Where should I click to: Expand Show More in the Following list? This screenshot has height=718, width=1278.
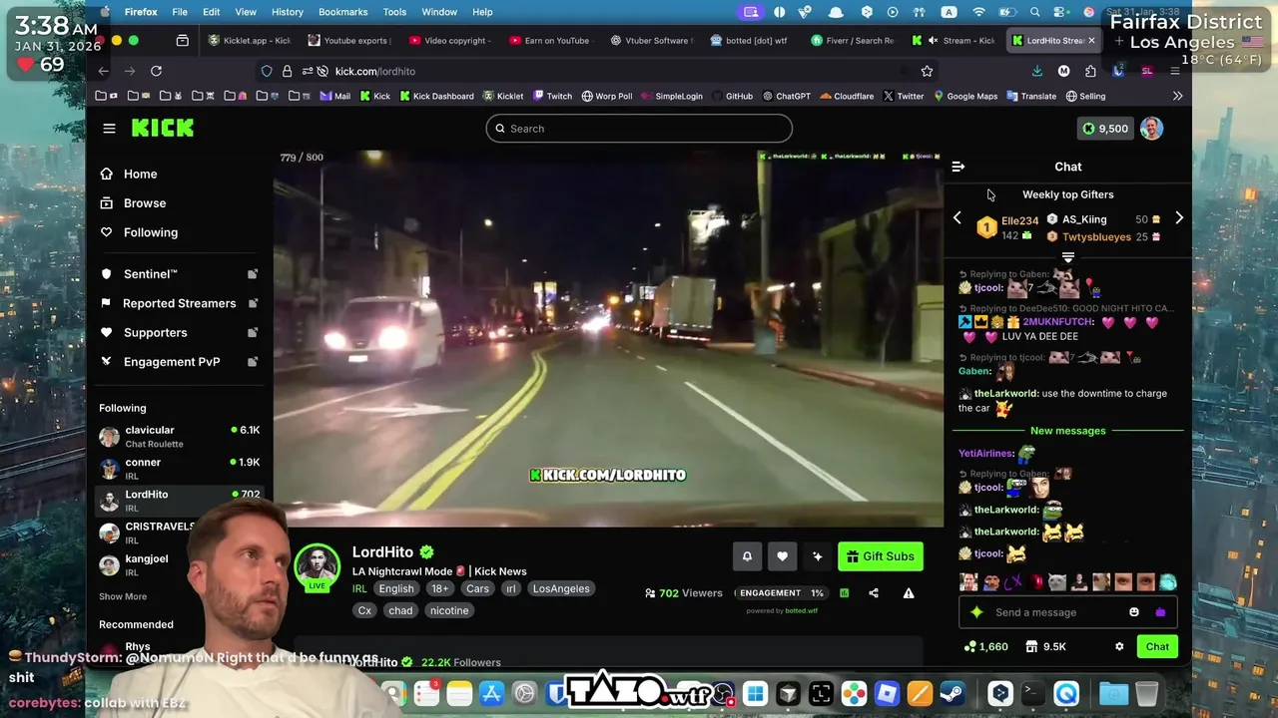click(x=123, y=596)
